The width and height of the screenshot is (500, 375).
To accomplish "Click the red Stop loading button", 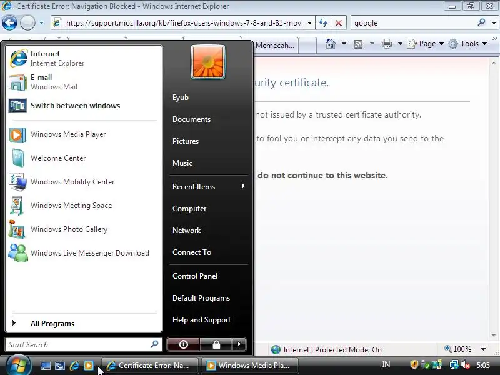I will 339,23.
